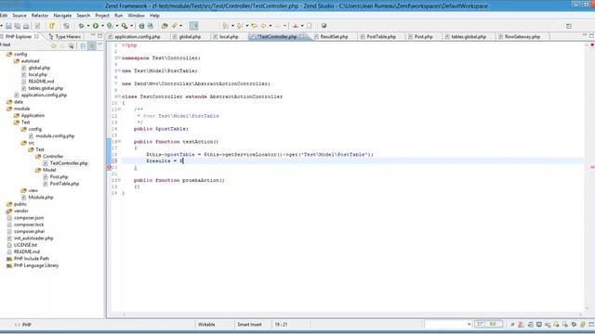Collapse the pruebaAction fold at line 22
This screenshot has height=334, width=595.
click(x=119, y=180)
